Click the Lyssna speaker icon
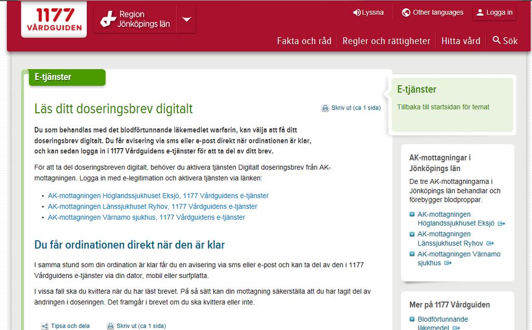 point(356,12)
